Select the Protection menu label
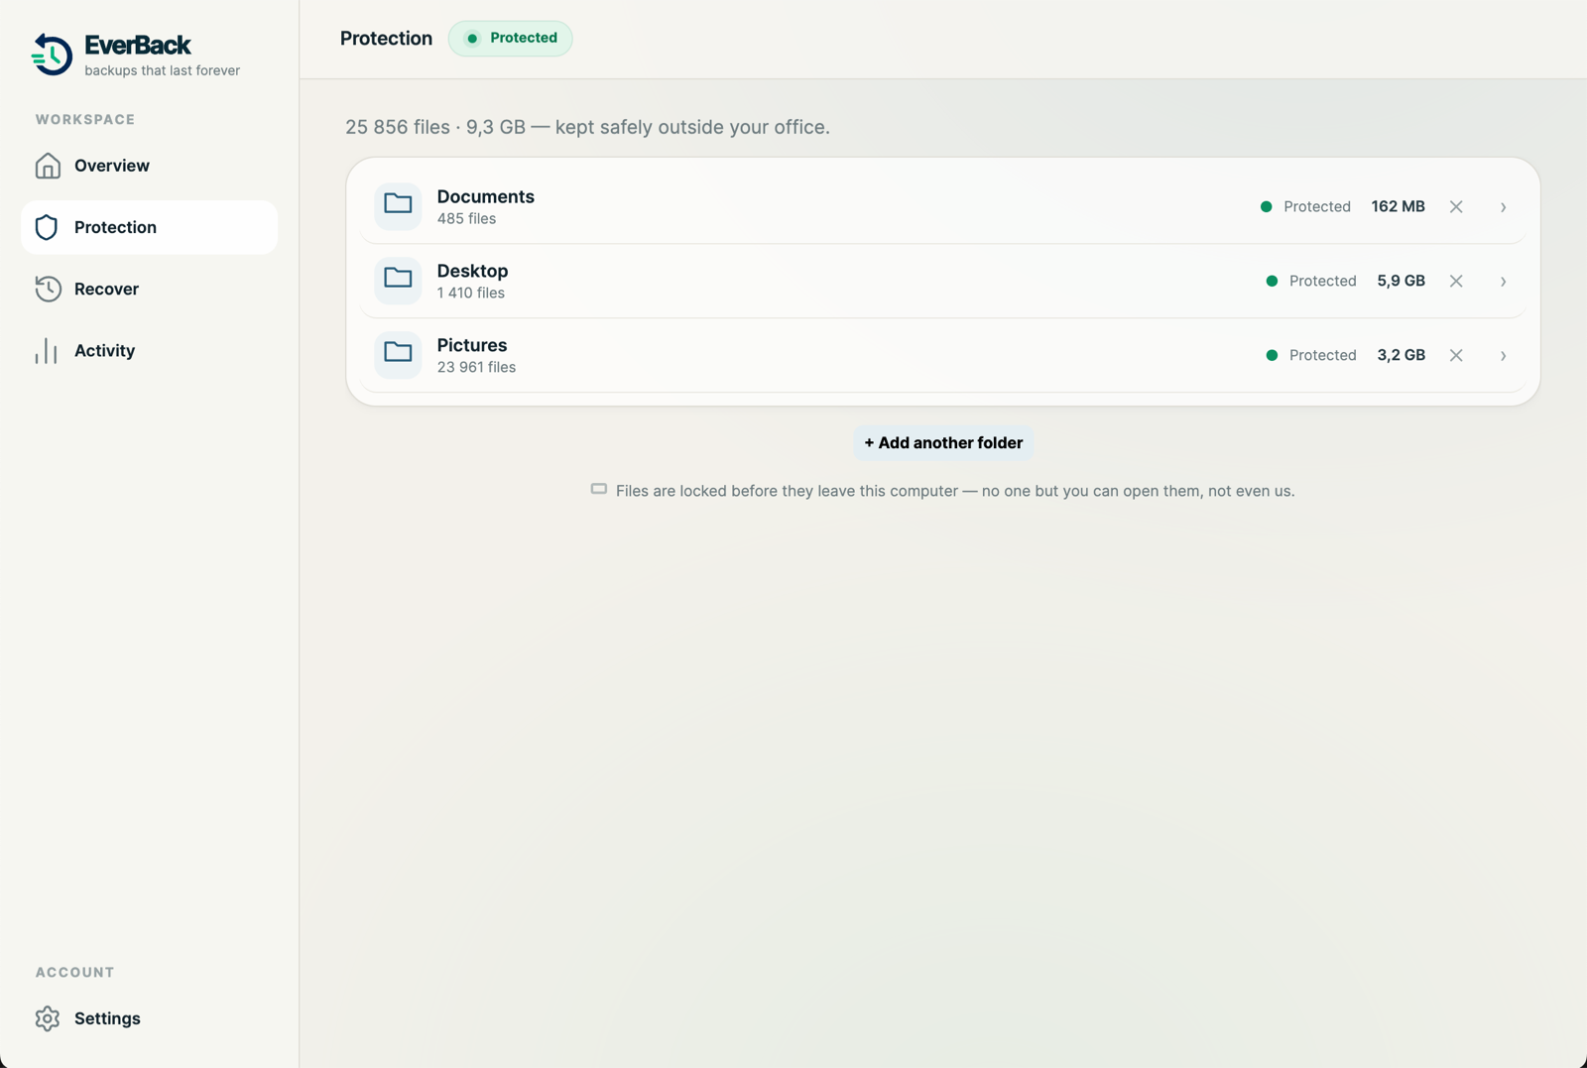 pyautogui.click(x=115, y=227)
